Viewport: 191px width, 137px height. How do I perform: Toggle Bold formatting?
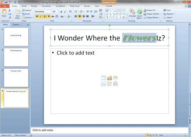pyautogui.click(x=37, y=16)
